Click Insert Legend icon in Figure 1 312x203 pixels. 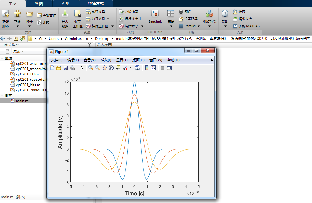tap(153, 68)
